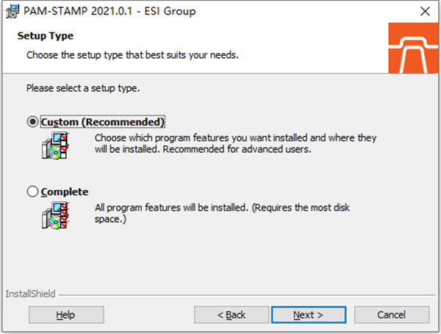Image resolution: width=441 pixels, height=334 pixels.
Task: Click the orange ESI Group logo
Action: 413,48
